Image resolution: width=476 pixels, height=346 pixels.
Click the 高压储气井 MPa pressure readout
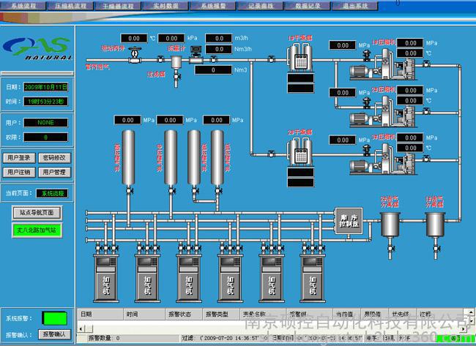coord(127,120)
